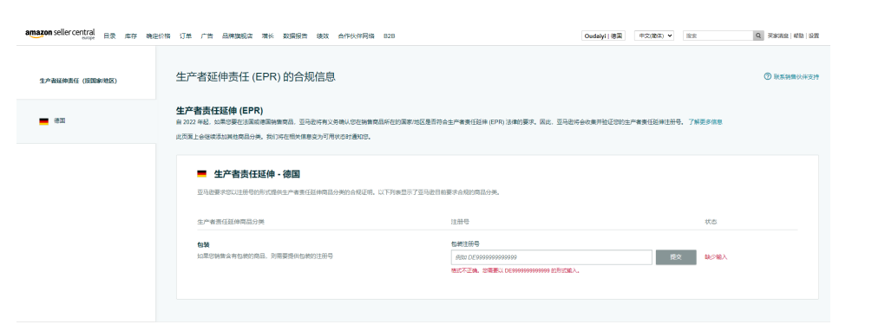Open the 增长 menu
Viewport: 872px width, 331px height.
(x=268, y=36)
